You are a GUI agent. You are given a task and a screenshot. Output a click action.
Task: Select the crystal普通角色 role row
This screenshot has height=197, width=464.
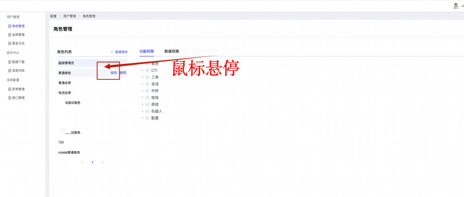tap(92, 153)
